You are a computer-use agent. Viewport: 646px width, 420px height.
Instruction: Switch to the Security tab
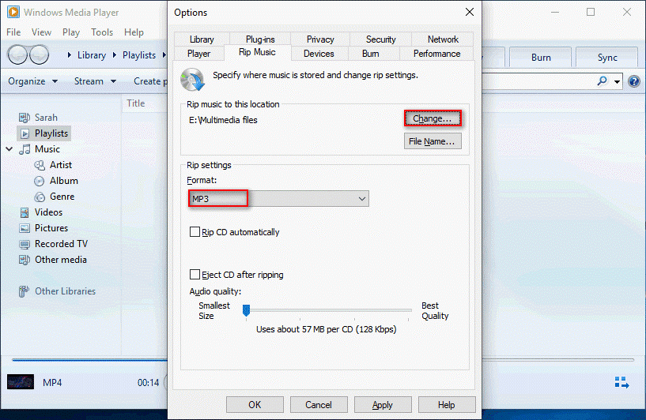pyautogui.click(x=380, y=39)
